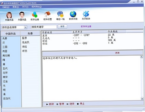Screen dimensions: 145x112
Task: Click the 先秦 list column header
Action: tap(30, 33)
